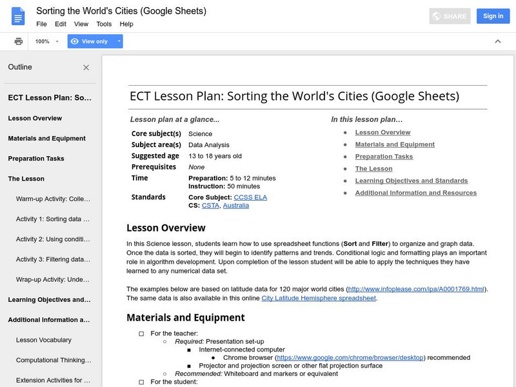
Task: Expand the View only mode dropdown arrow
Action: [119, 41]
